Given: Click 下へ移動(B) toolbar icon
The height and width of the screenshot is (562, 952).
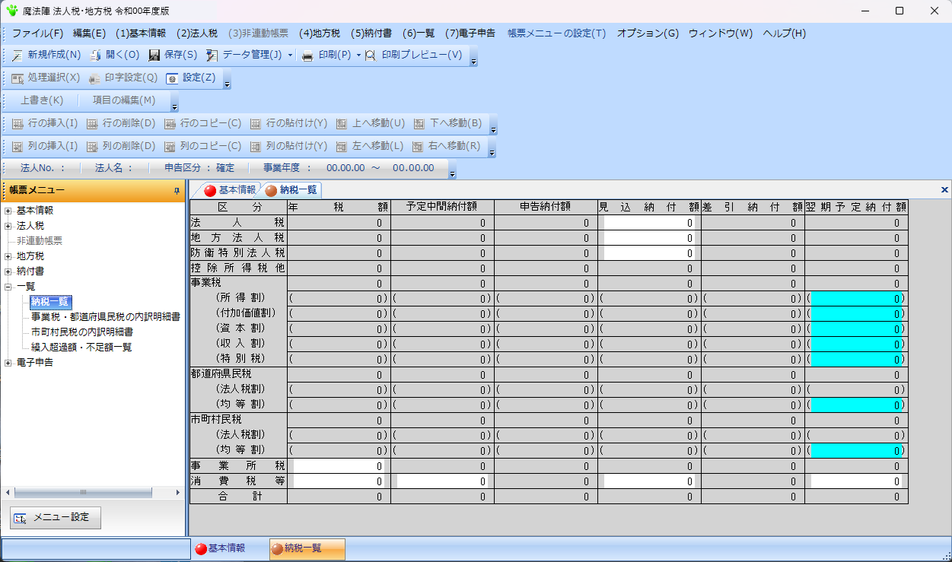Looking at the screenshot, I should (x=419, y=124).
